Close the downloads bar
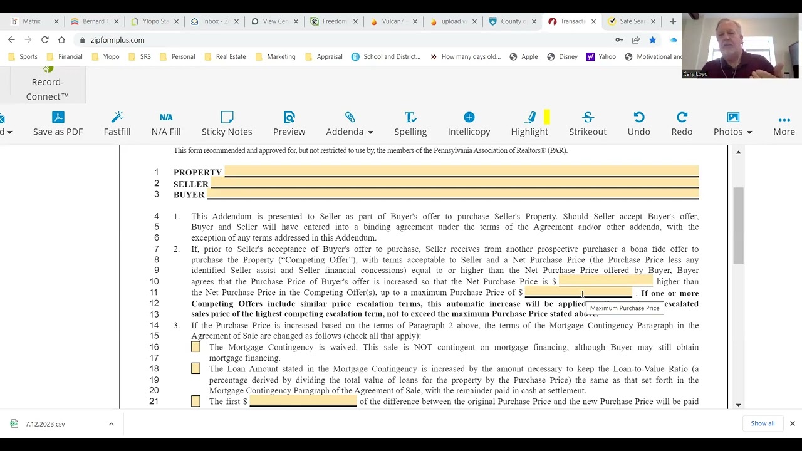The image size is (802, 451). coord(792,423)
